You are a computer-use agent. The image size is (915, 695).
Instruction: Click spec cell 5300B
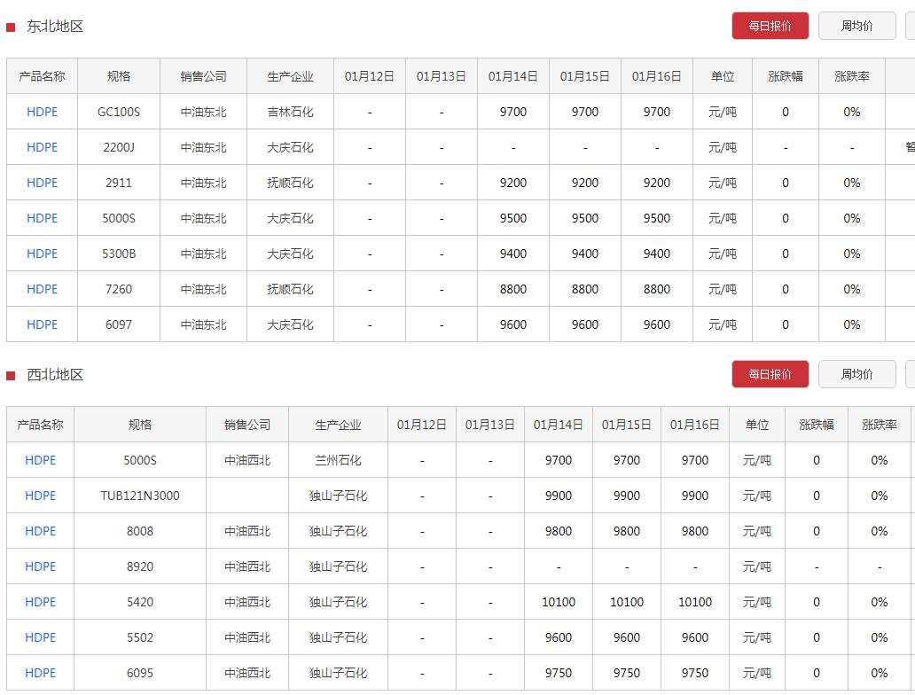coord(119,254)
